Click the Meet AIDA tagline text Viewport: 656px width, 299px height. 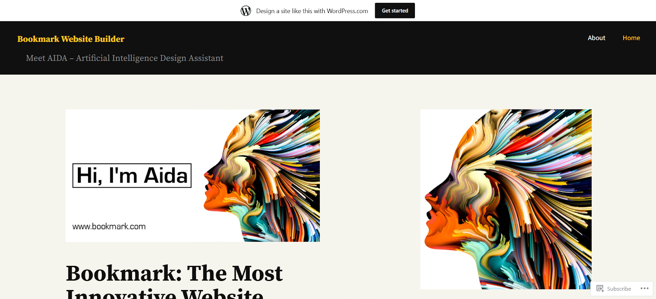125,58
